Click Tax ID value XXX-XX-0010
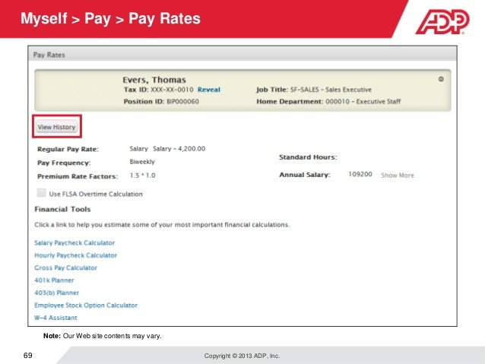 (172, 90)
